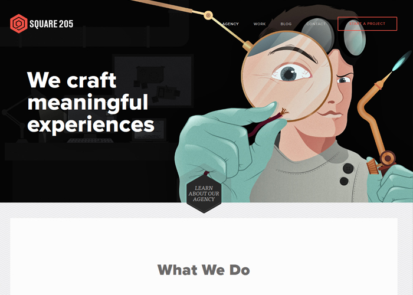Go to the BLOG page
The image size is (413, 295).
286,24
